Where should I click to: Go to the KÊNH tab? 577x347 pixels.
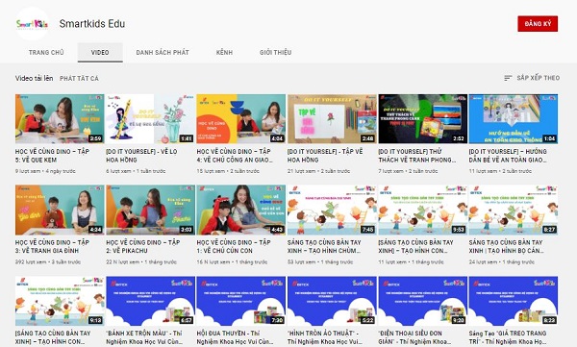pos(224,52)
